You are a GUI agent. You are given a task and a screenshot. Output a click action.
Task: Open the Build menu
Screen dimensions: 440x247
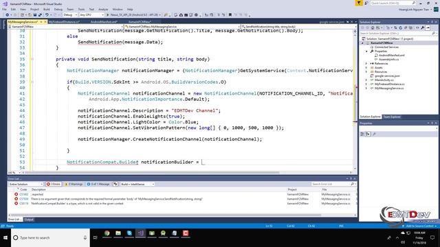(x=47, y=9)
